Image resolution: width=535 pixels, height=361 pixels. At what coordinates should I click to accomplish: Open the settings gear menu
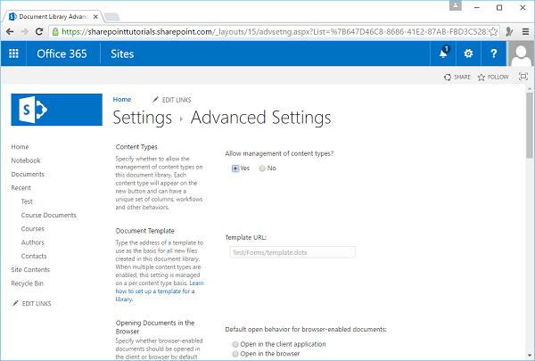468,53
